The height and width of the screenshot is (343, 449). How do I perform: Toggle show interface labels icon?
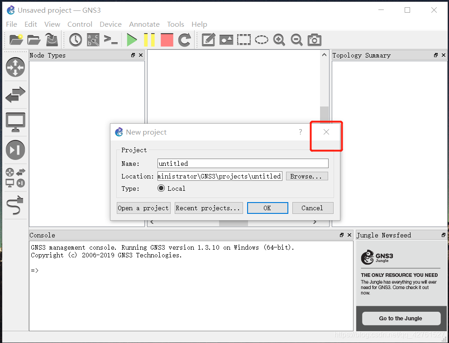(93, 40)
